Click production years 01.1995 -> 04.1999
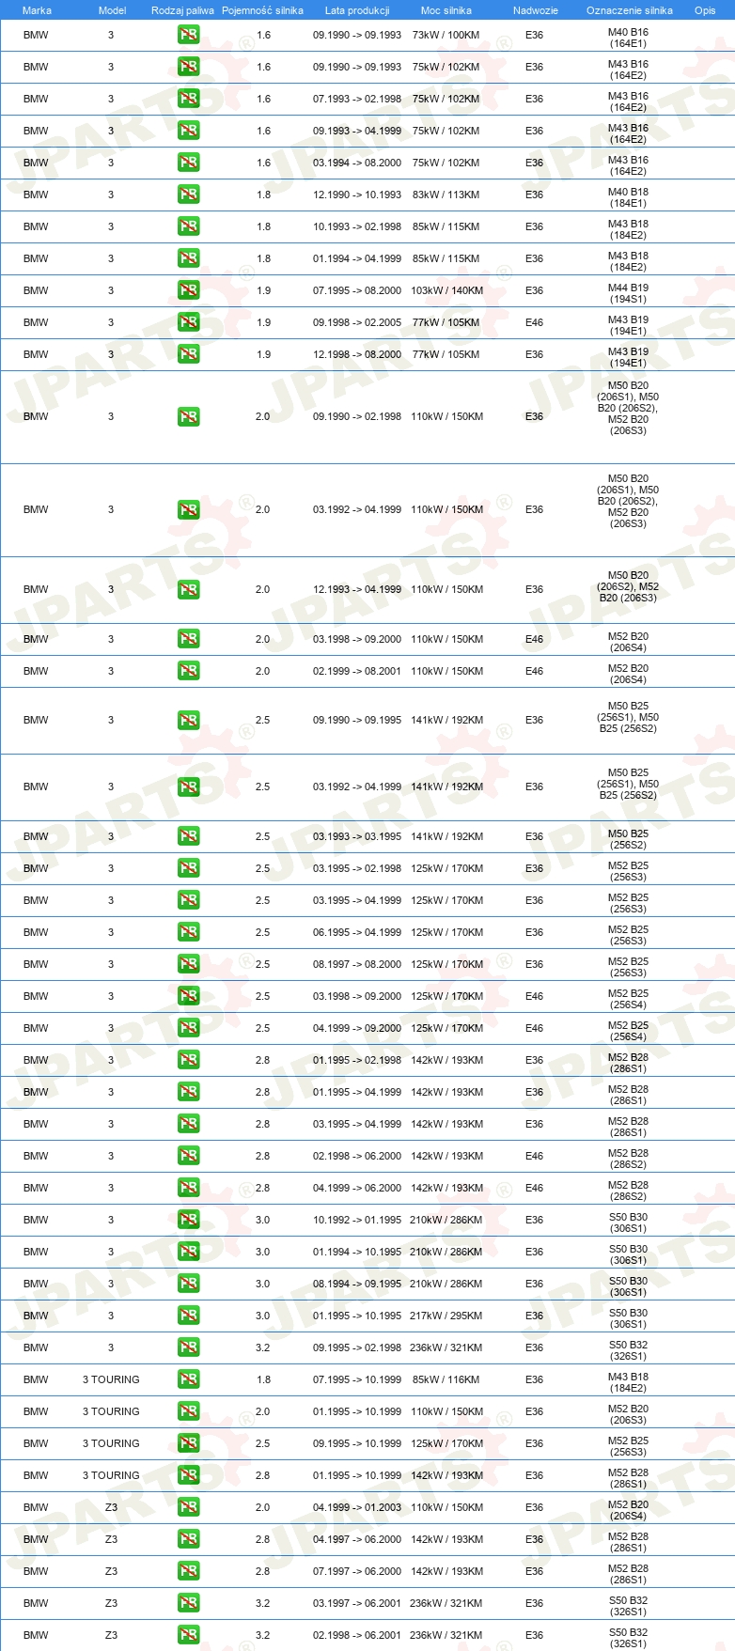 [x=357, y=1092]
